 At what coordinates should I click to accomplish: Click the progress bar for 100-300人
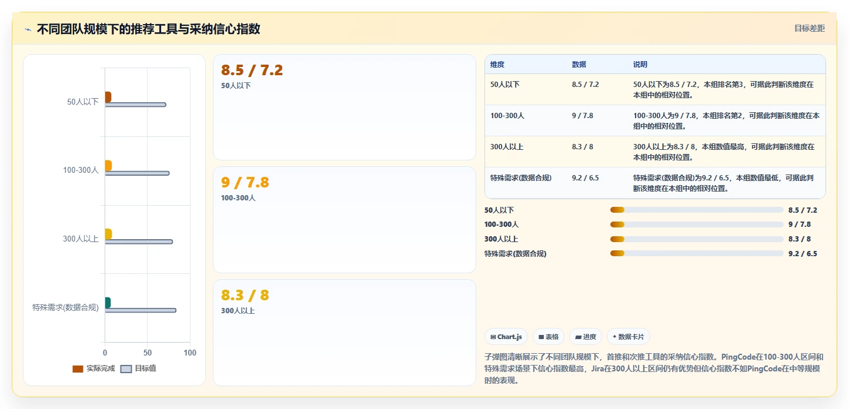click(697, 224)
